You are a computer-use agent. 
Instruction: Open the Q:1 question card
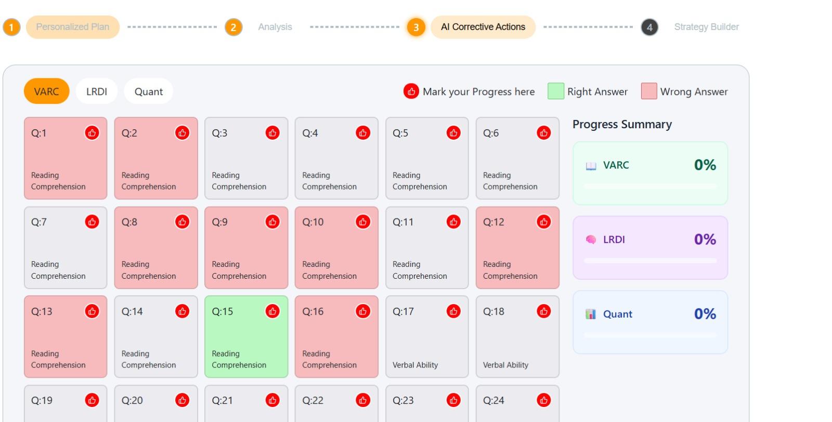[x=66, y=158]
